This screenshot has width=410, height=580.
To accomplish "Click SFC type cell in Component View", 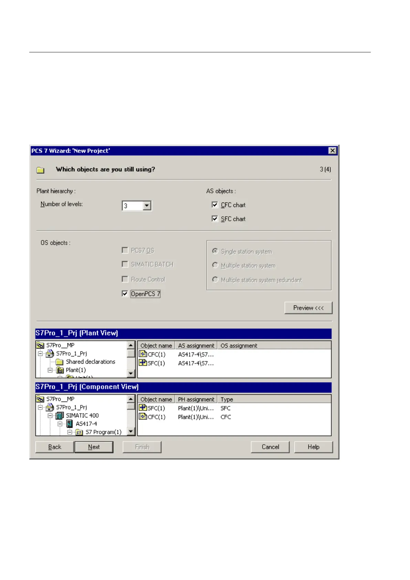I will (x=225, y=408).
